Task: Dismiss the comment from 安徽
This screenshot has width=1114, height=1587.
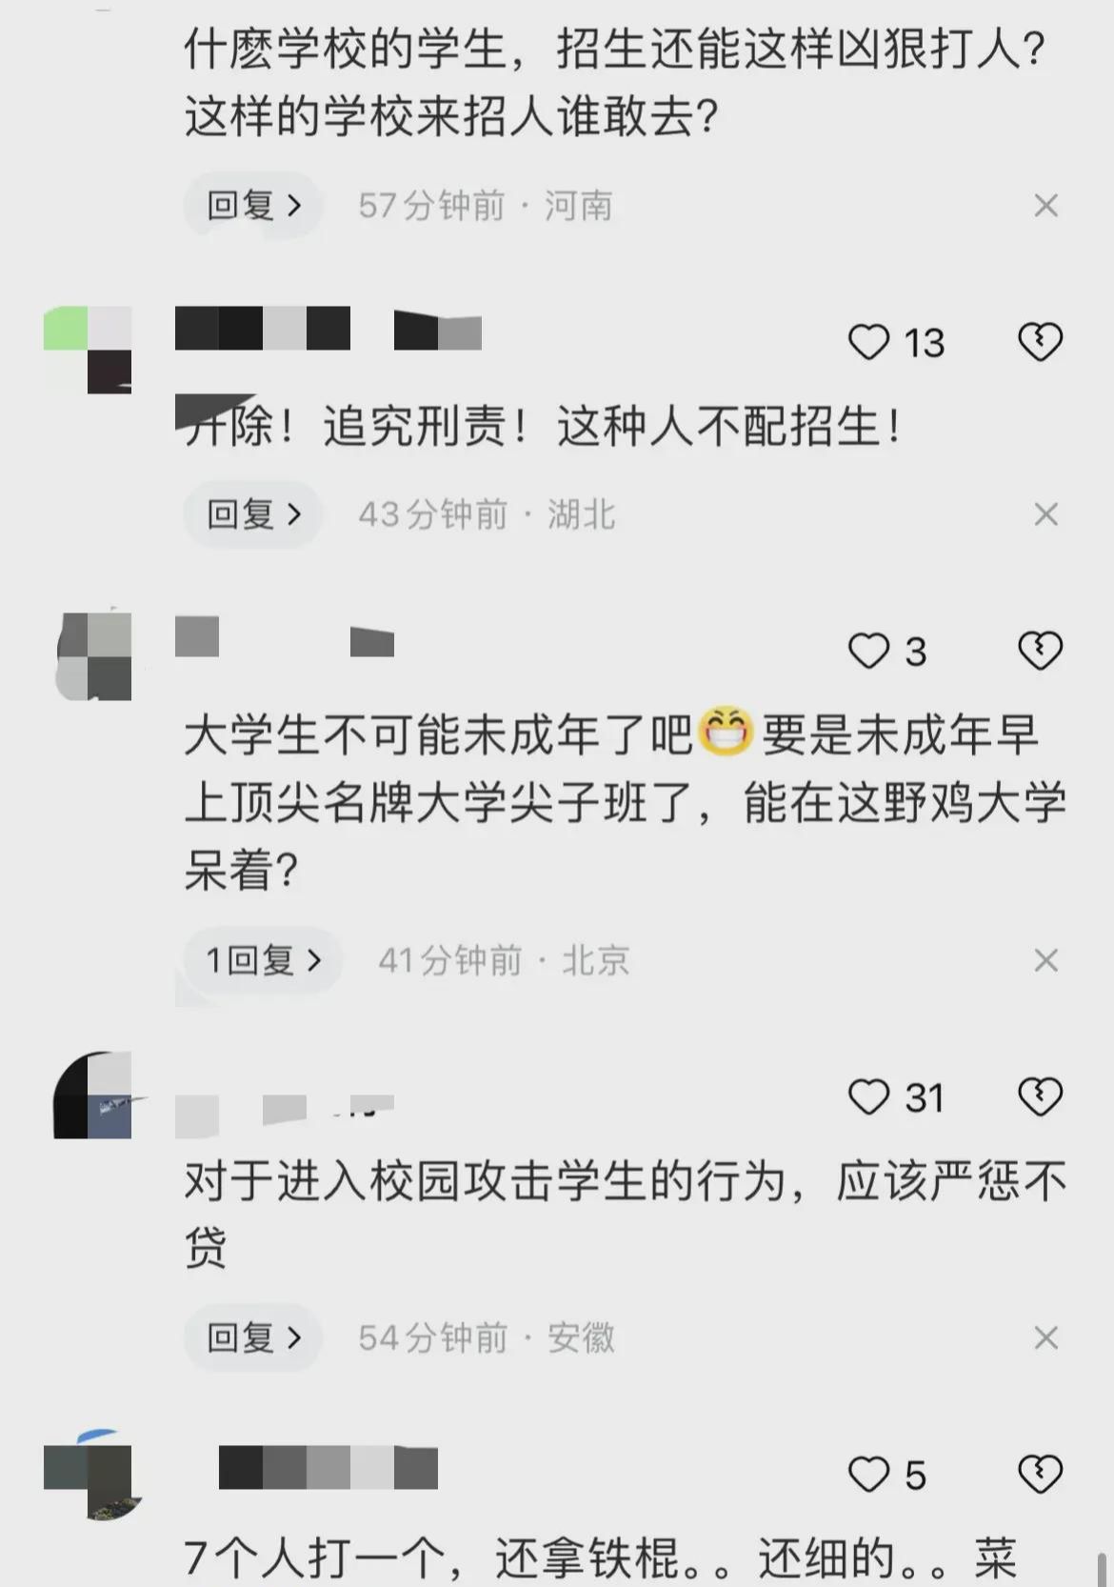Action: click(1045, 1337)
